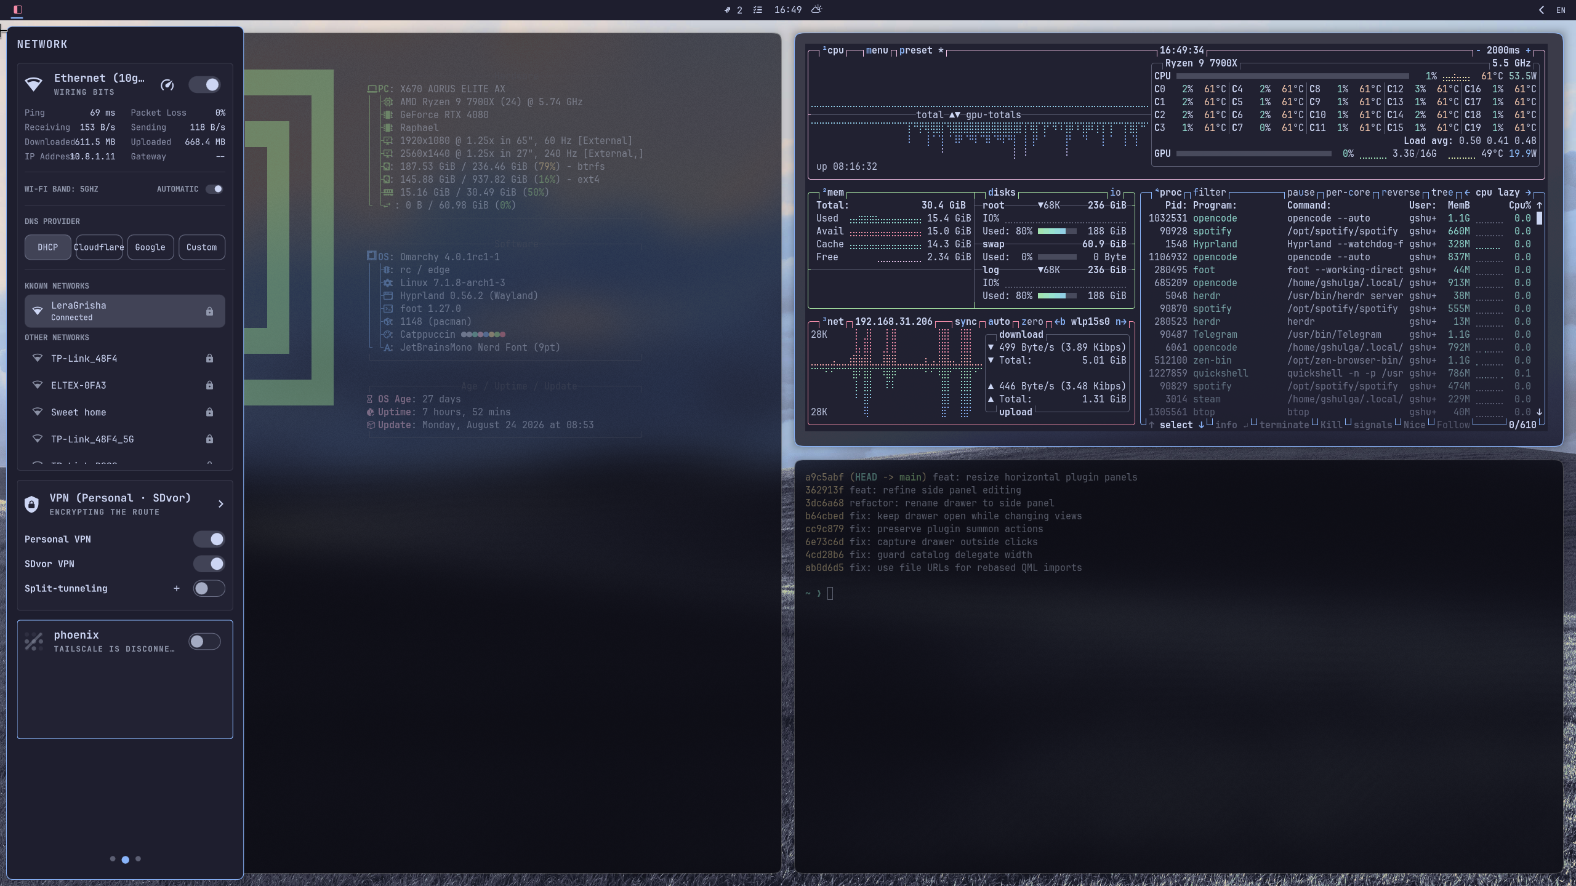
Task: Click per-core option in btop proc box
Action: point(1348,193)
